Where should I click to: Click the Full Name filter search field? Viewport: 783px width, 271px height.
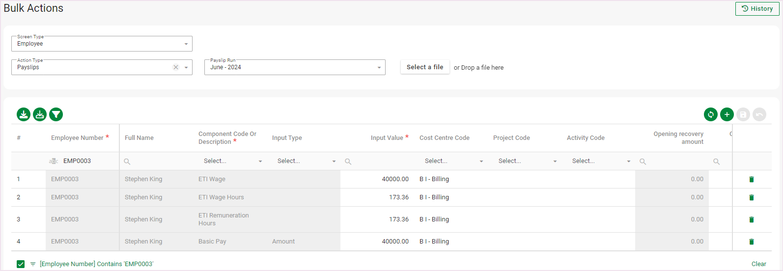[x=157, y=162]
